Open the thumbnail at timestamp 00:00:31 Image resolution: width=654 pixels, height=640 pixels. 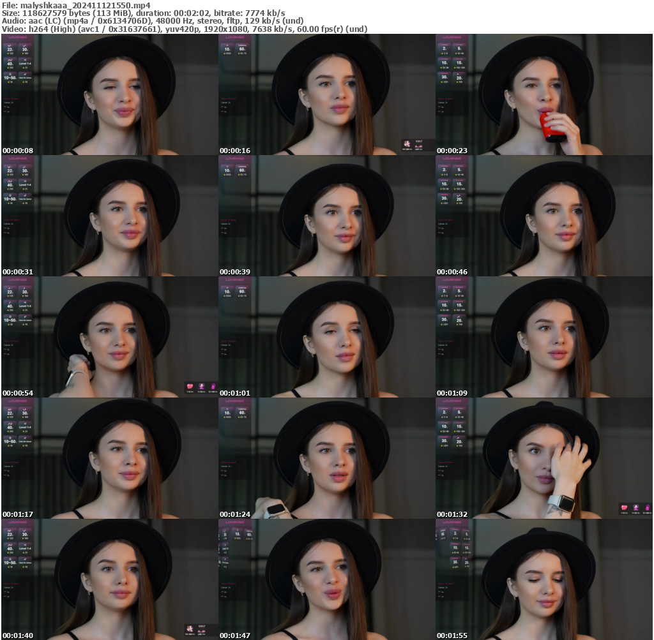[x=109, y=215]
